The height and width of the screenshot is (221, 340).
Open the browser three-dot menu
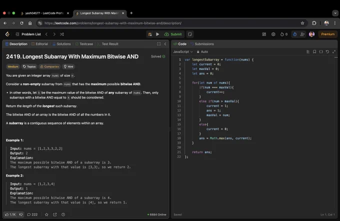(x=335, y=23)
